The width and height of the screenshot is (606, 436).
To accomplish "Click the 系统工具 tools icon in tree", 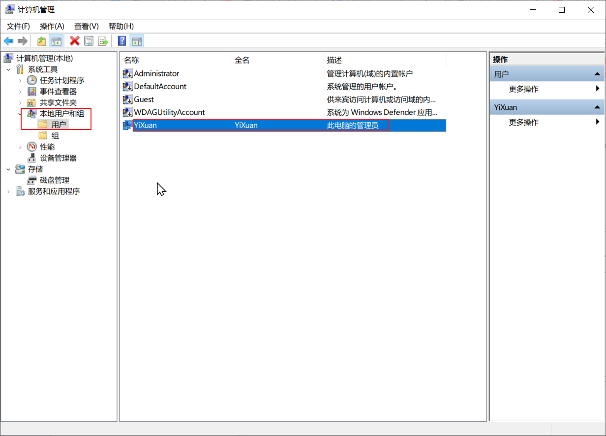I will [20, 69].
